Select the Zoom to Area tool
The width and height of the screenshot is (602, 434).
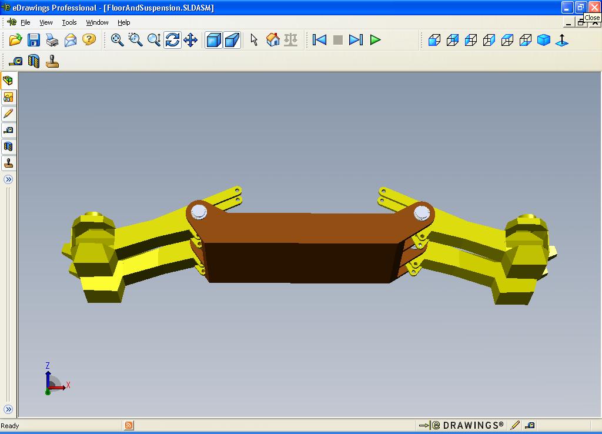click(136, 40)
